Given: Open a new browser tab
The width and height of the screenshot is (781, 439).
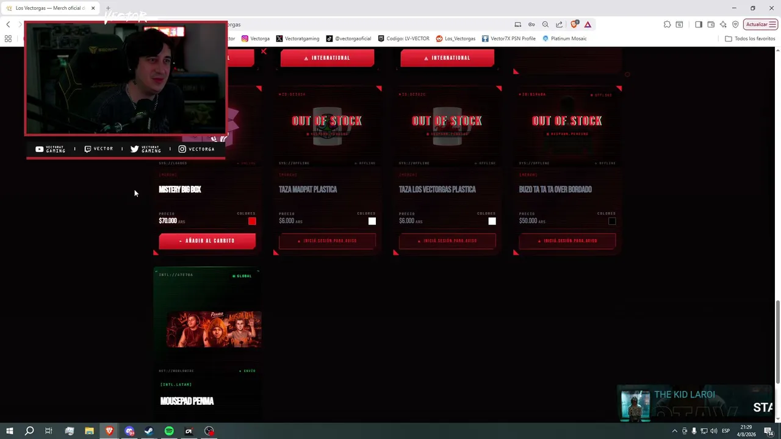Looking at the screenshot, I should coord(108,9).
